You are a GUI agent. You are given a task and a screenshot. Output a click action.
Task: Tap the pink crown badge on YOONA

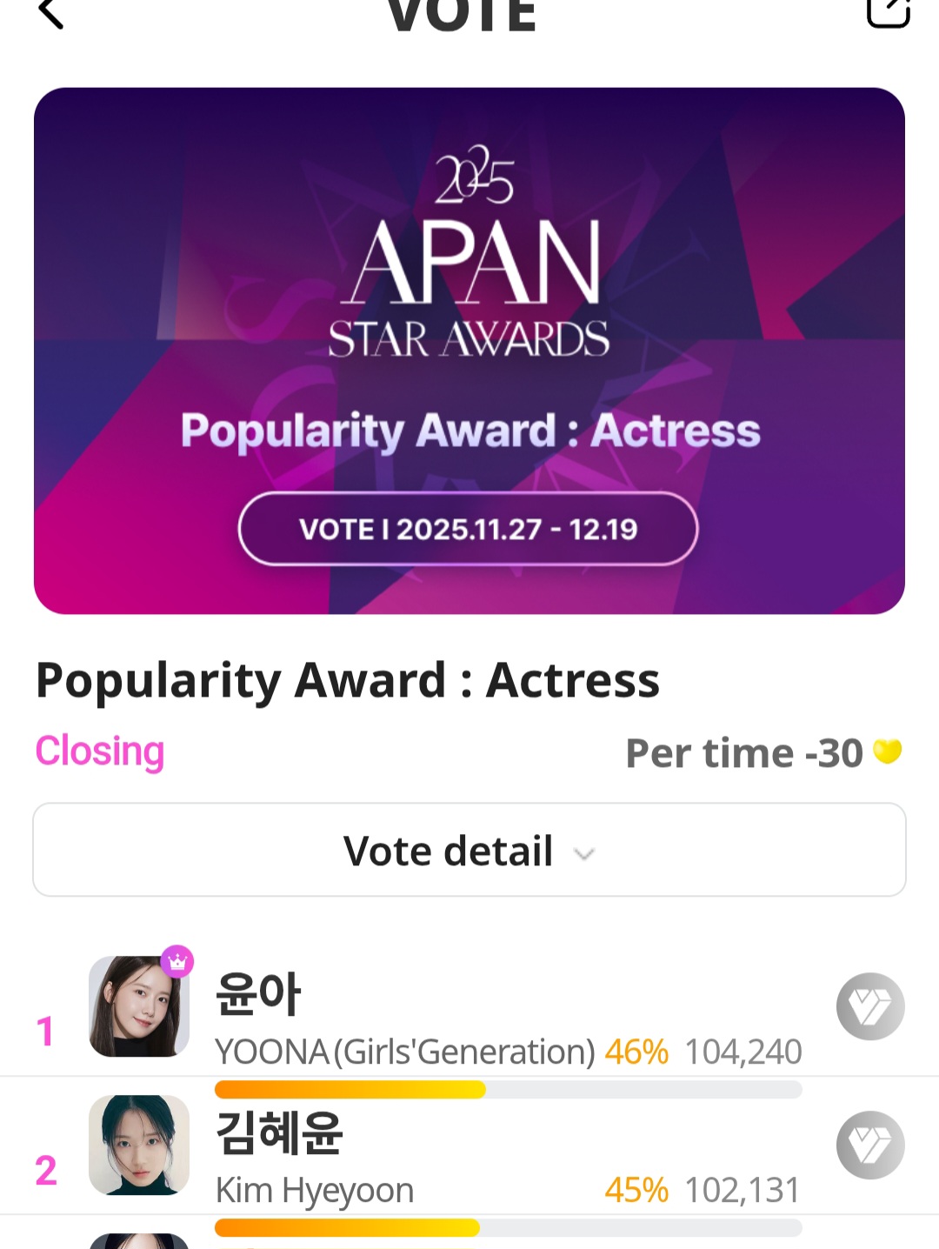pyautogui.click(x=177, y=962)
